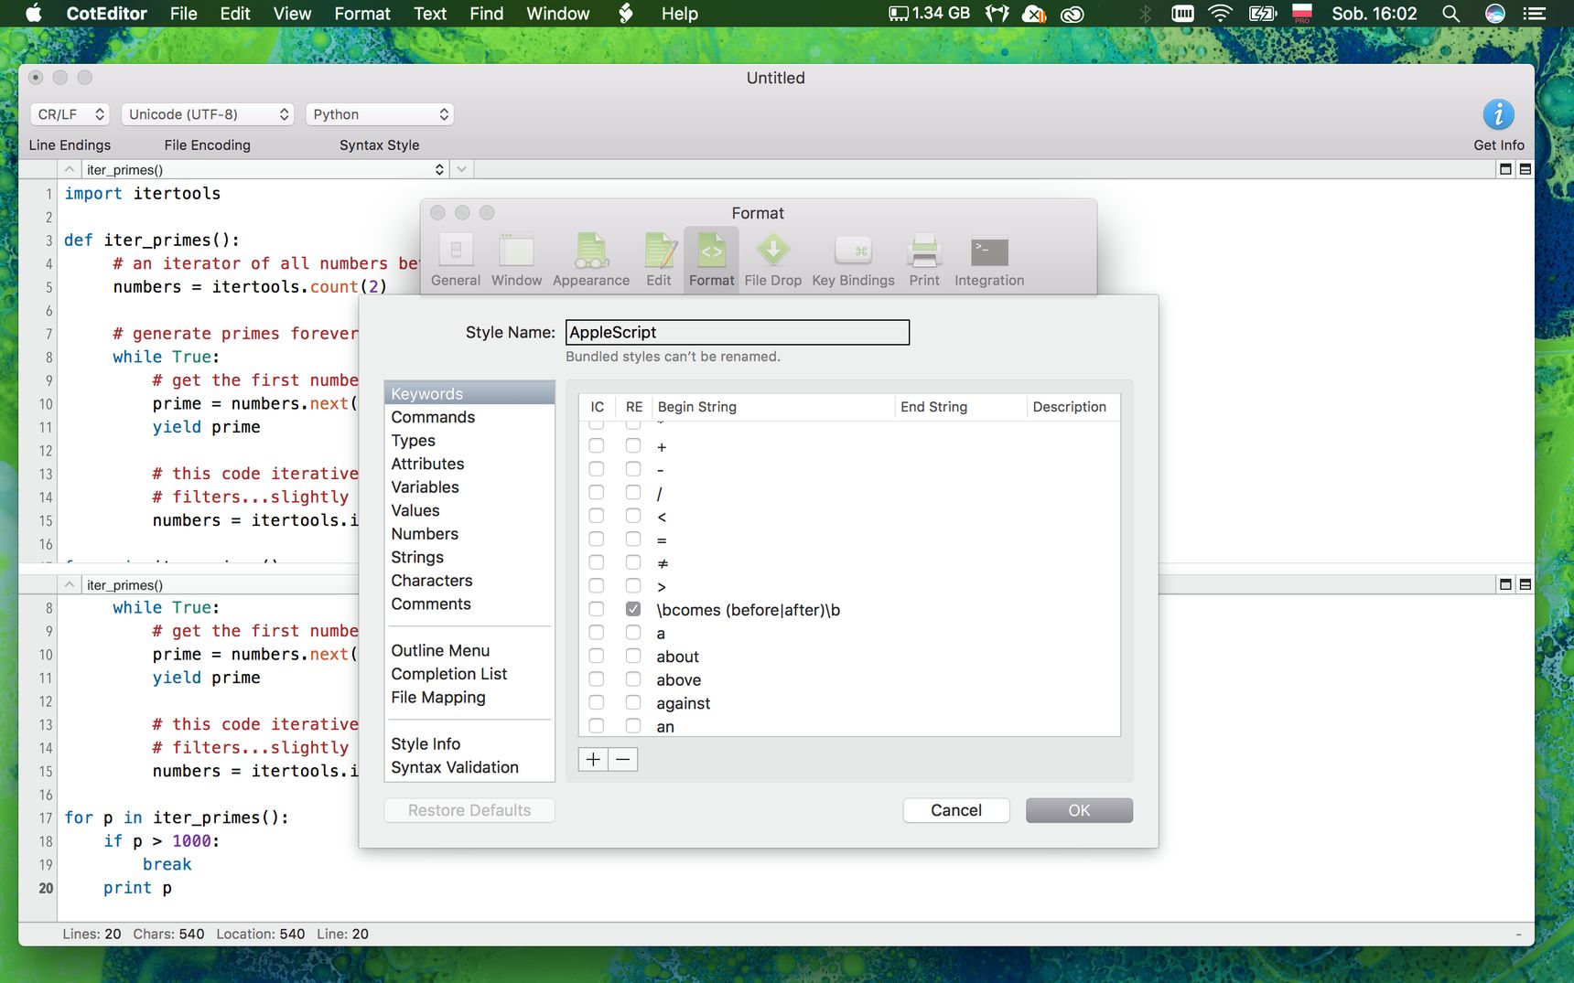Screen dimensions: 1574x983
Task: Enable IC checkbox for 'about' row
Action: point(597,656)
